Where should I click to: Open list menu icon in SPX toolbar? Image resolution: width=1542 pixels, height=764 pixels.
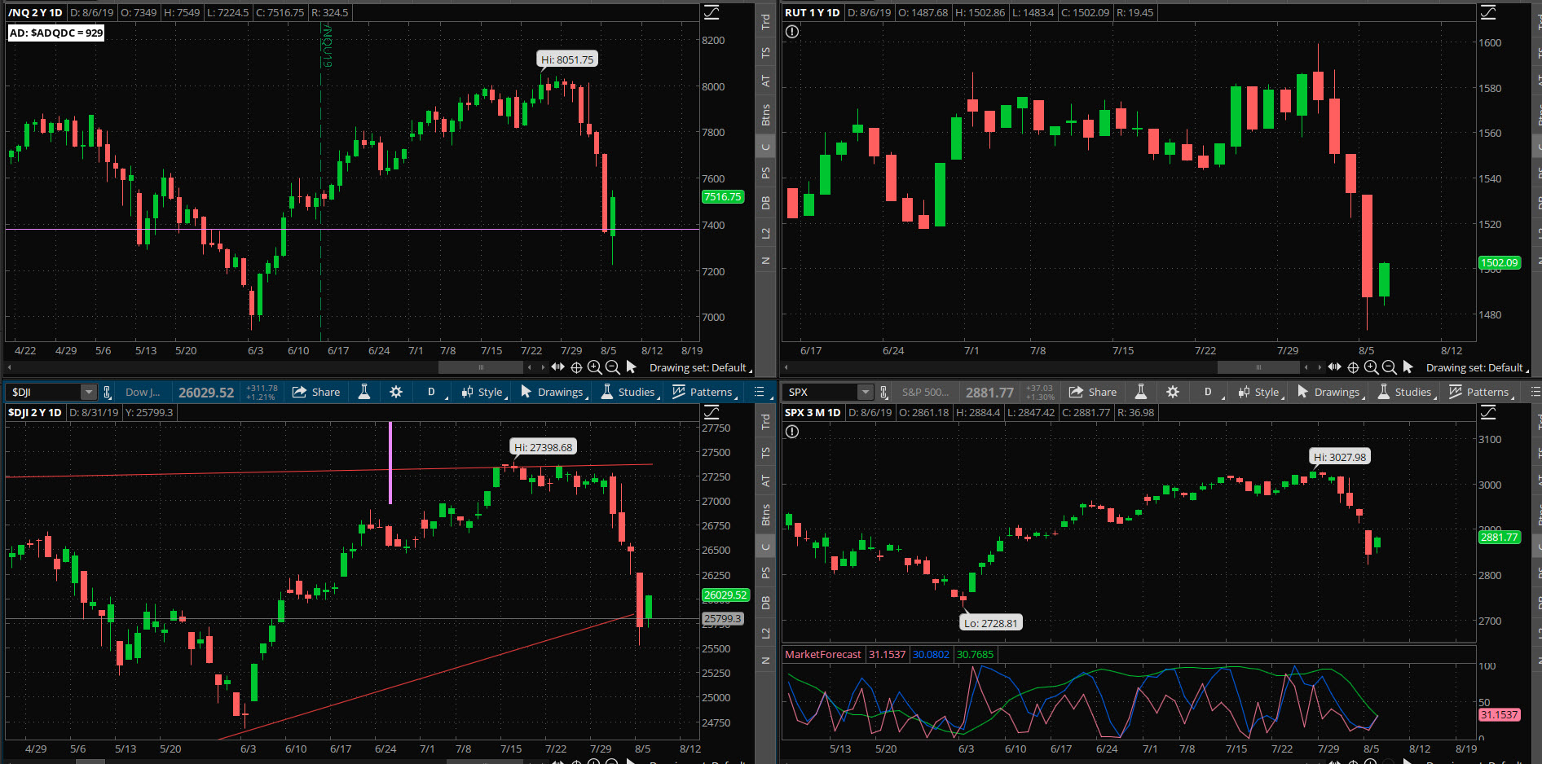click(x=1535, y=392)
